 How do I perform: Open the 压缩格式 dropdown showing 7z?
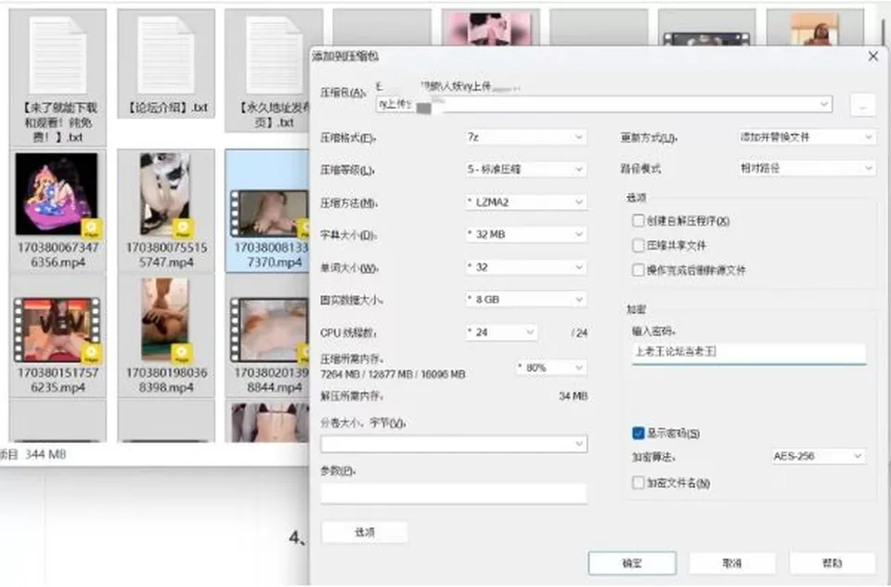coord(525,137)
